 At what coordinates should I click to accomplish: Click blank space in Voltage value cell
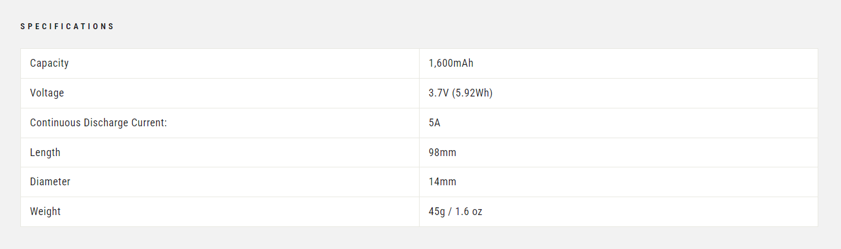pyautogui.click(x=657, y=93)
